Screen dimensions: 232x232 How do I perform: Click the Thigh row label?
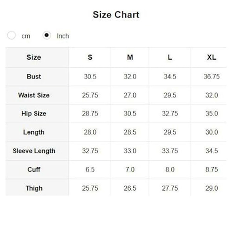tap(34, 188)
